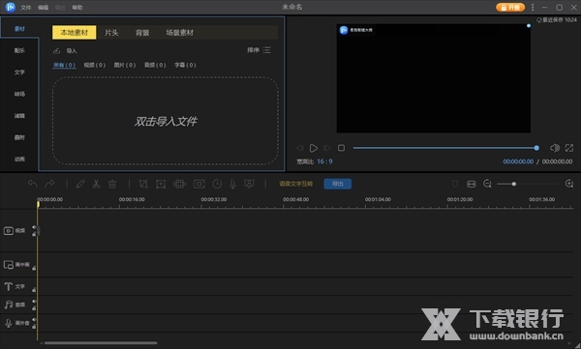The width and height of the screenshot is (581, 349).
Task: Click the undo arrow in the timeline toolbar
Action: coord(33,184)
